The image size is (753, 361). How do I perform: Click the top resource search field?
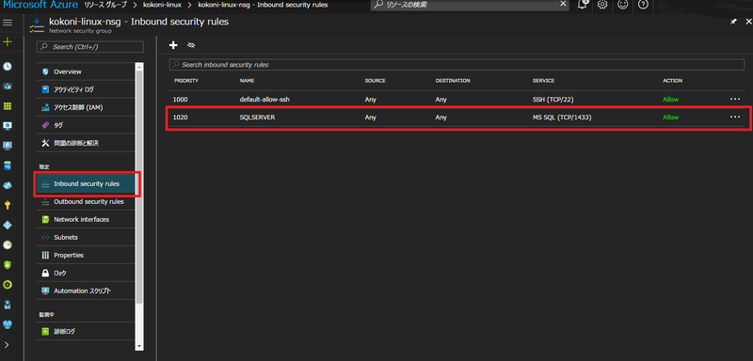click(x=470, y=5)
